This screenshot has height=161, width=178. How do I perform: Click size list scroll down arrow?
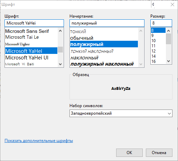coord(169,61)
